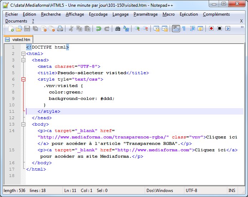The image size is (248, 197).
Task: Start macro recording with red dot icon
Action: tap(212, 29)
